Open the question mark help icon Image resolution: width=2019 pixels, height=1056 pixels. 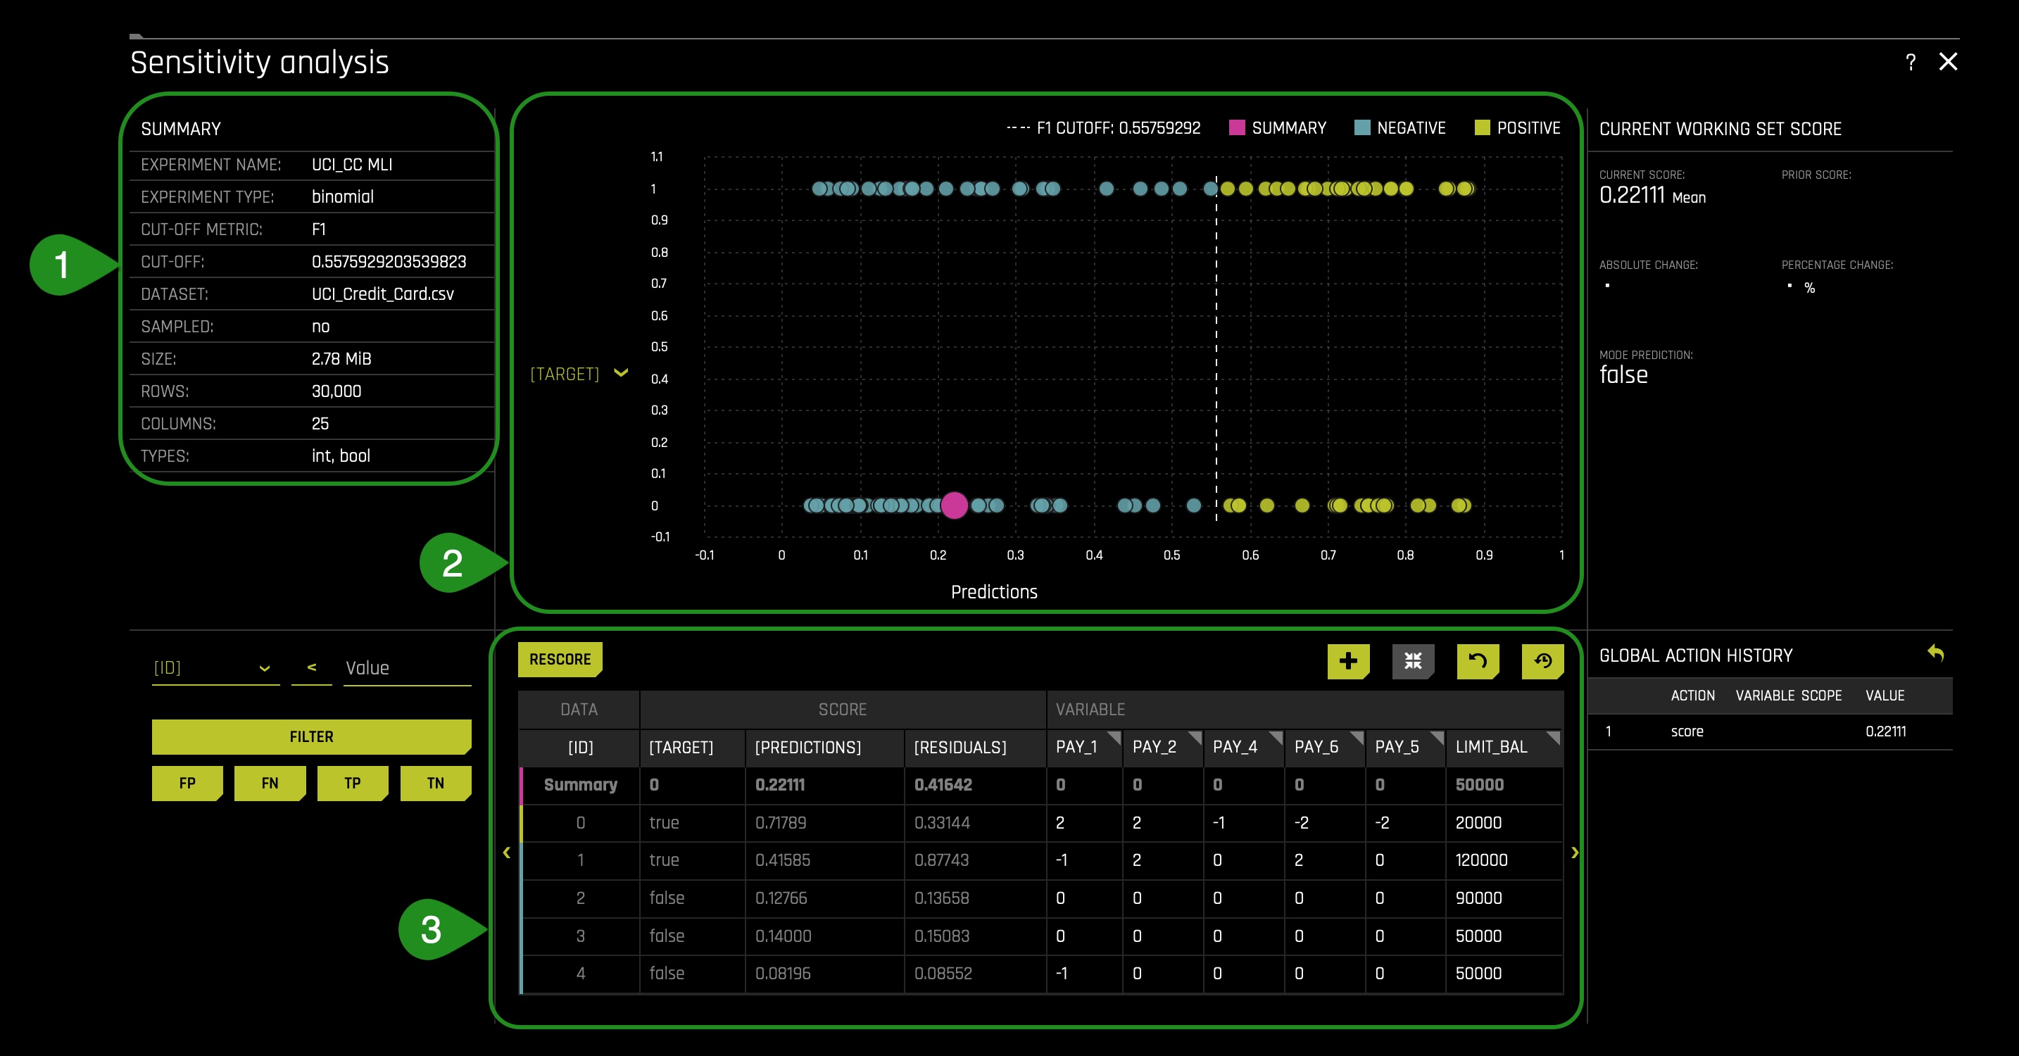pyautogui.click(x=1911, y=62)
